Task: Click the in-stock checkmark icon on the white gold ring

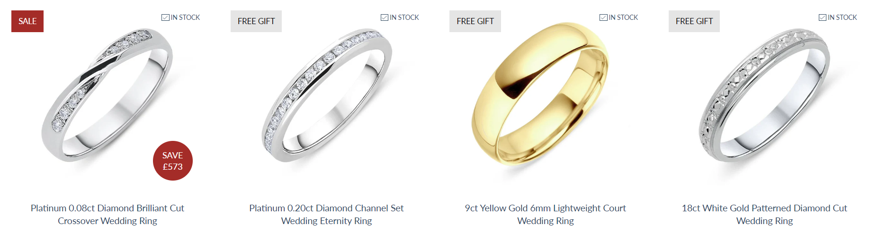Action: 823,17
